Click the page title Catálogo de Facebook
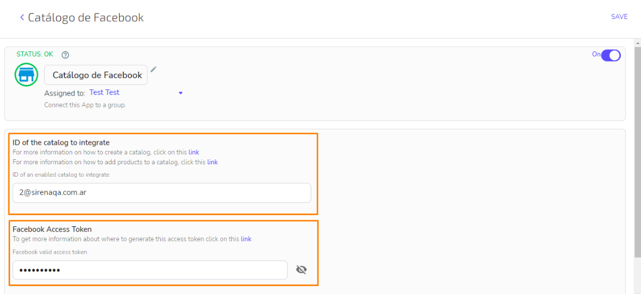The height and width of the screenshot is (294, 641). [x=86, y=17]
